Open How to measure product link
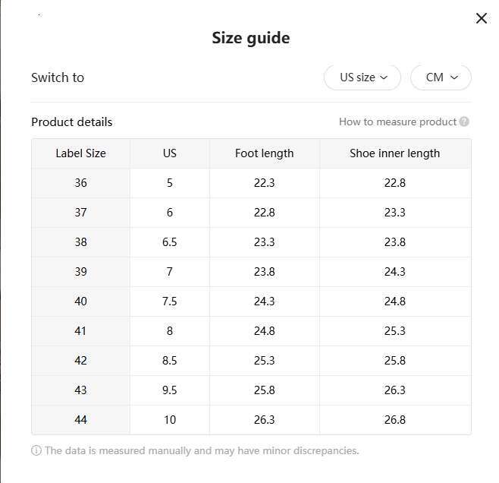Image resolution: width=499 pixels, height=483 pixels. tap(397, 122)
